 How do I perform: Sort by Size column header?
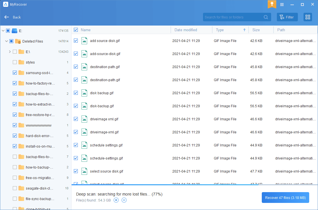pyautogui.click(x=256, y=30)
